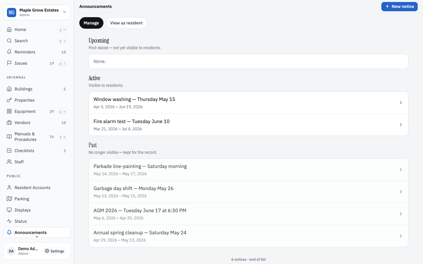Click the Home house icon in sidebar
The image size is (423, 264).
coord(9,29)
